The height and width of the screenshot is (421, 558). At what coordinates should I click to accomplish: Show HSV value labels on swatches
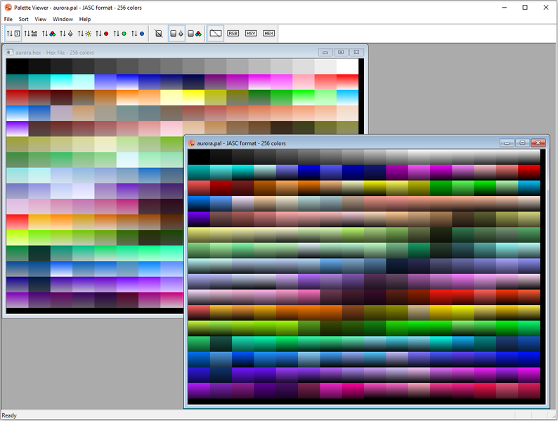point(251,34)
